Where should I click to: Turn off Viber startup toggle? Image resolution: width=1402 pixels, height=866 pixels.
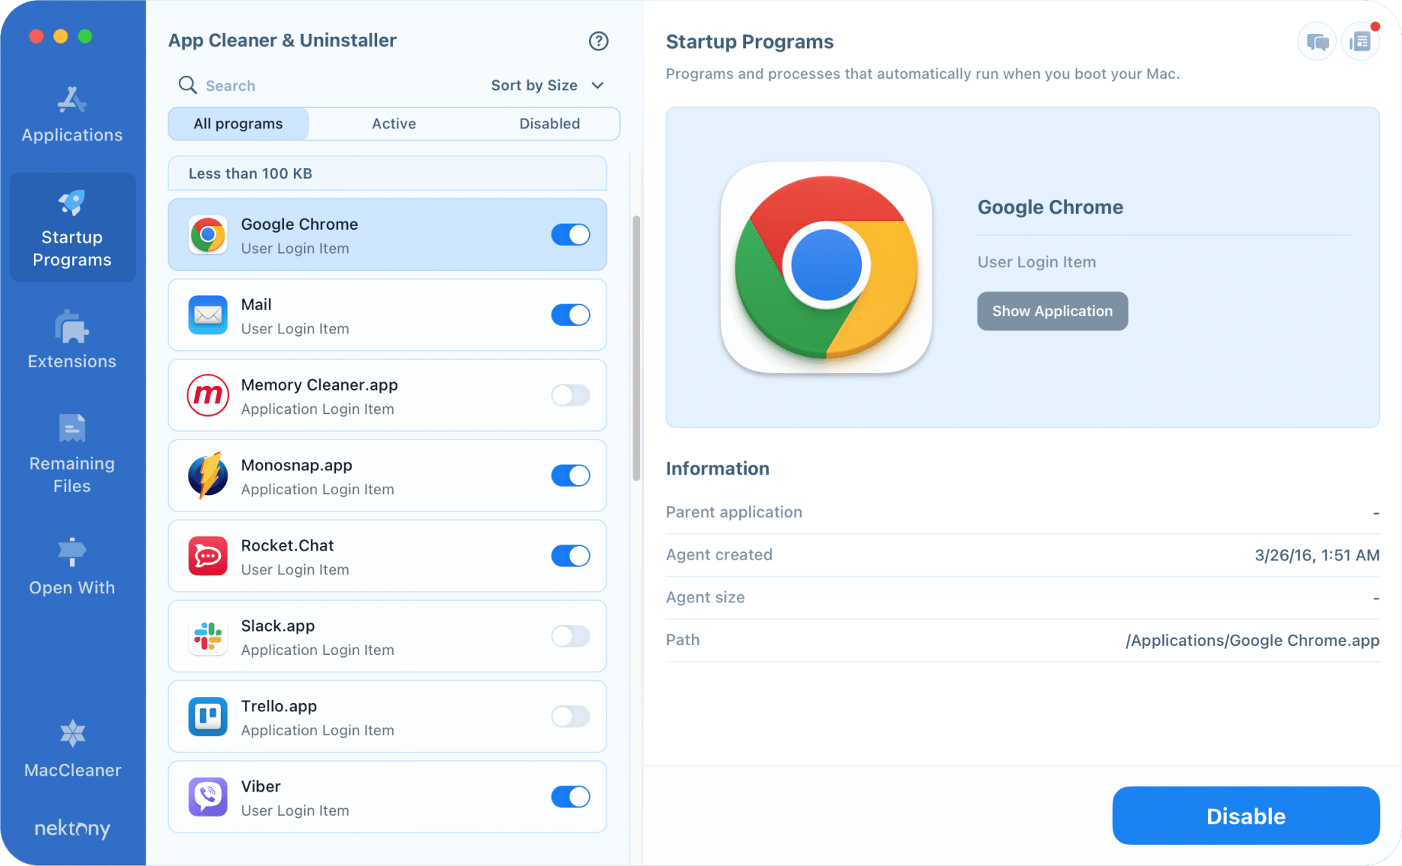[570, 797]
